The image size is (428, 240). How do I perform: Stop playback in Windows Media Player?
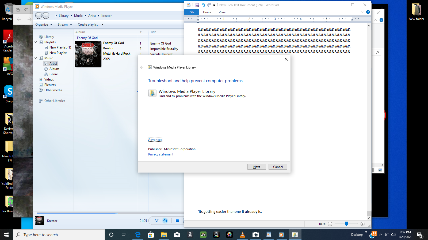(177, 221)
